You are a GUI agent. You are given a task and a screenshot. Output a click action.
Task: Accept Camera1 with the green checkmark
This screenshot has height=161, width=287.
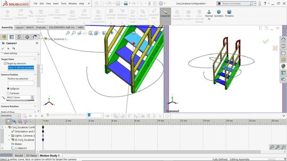pos(3,49)
